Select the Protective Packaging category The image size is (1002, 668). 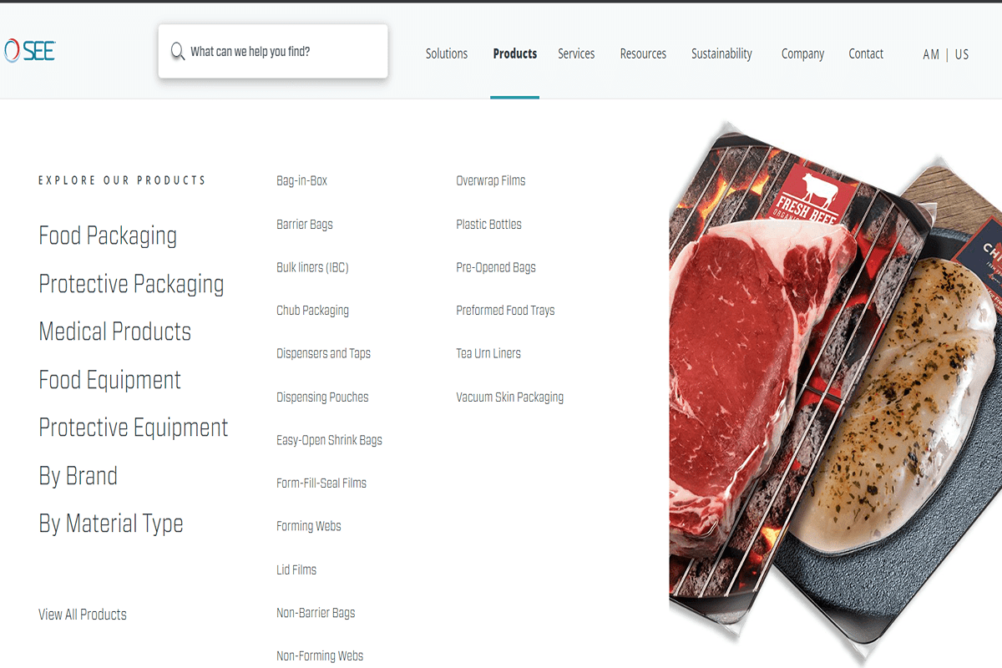[131, 284]
